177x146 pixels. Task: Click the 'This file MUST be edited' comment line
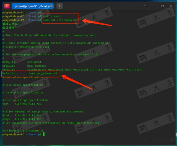coord(50,35)
